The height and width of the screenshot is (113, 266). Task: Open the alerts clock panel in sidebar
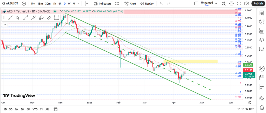[262, 22]
